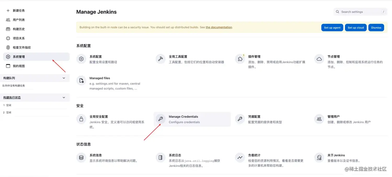Image resolution: width=392 pixels, height=177 pixels.
Task: Click the log icon for 系统日志
Action: 160,158
